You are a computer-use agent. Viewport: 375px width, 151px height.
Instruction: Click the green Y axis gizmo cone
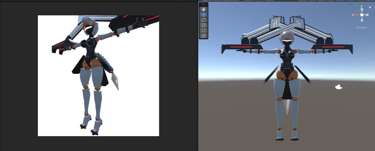pyautogui.click(x=362, y=10)
